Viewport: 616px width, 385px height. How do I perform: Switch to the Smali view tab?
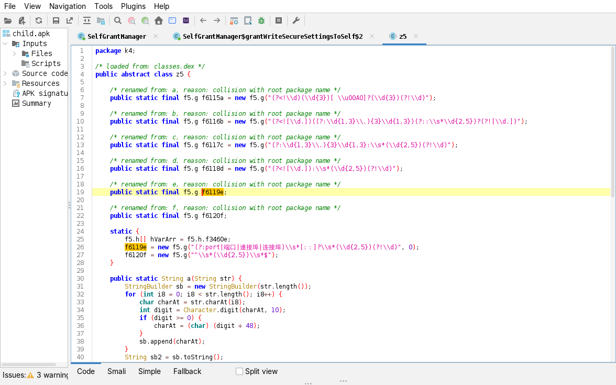[117, 371]
